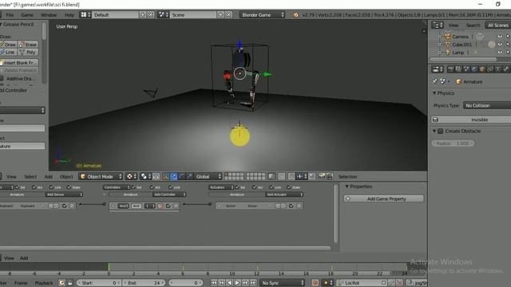Open the outliner editor type selector
The image size is (511, 287).
[x=438, y=25]
